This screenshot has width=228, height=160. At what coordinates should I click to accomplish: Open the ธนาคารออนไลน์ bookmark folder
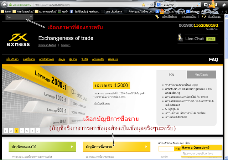pos(46,11)
